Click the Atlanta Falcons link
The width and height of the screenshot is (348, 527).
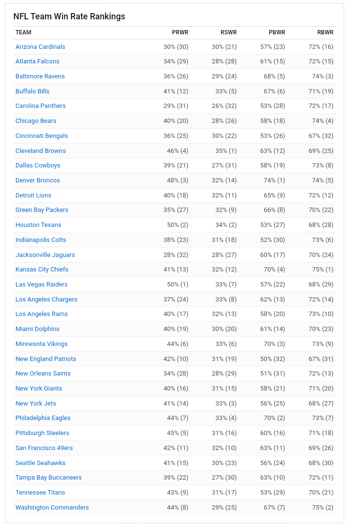pyautogui.click(x=37, y=61)
